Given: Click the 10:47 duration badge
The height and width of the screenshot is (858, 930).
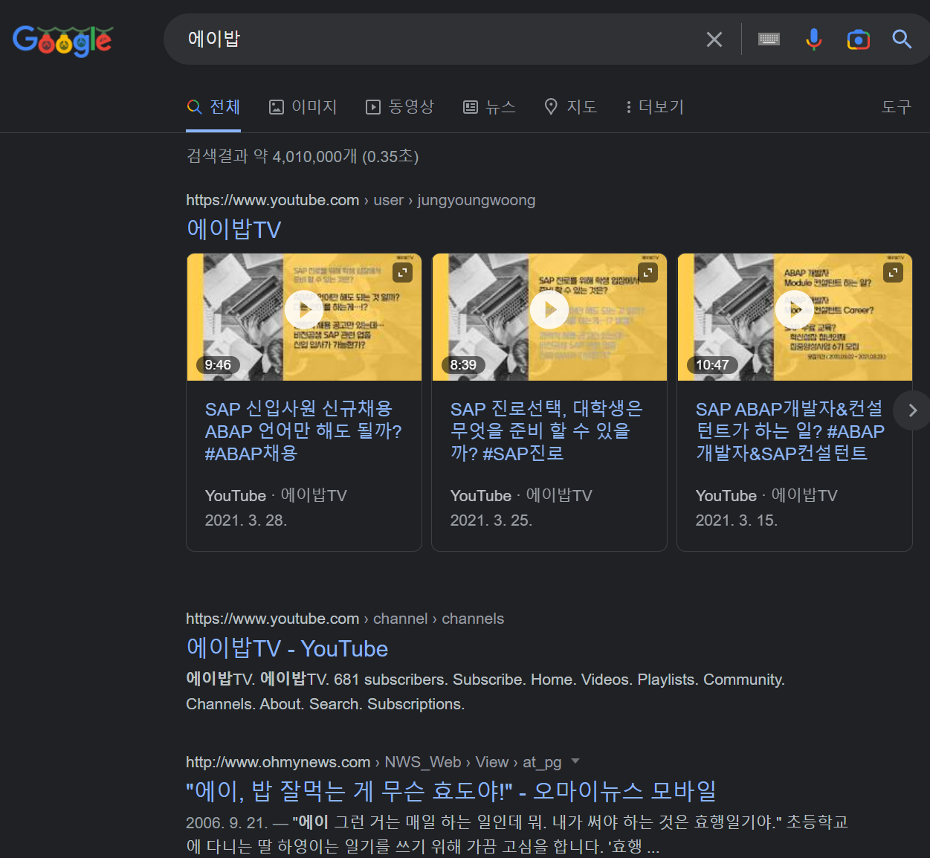Looking at the screenshot, I should tap(712, 365).
